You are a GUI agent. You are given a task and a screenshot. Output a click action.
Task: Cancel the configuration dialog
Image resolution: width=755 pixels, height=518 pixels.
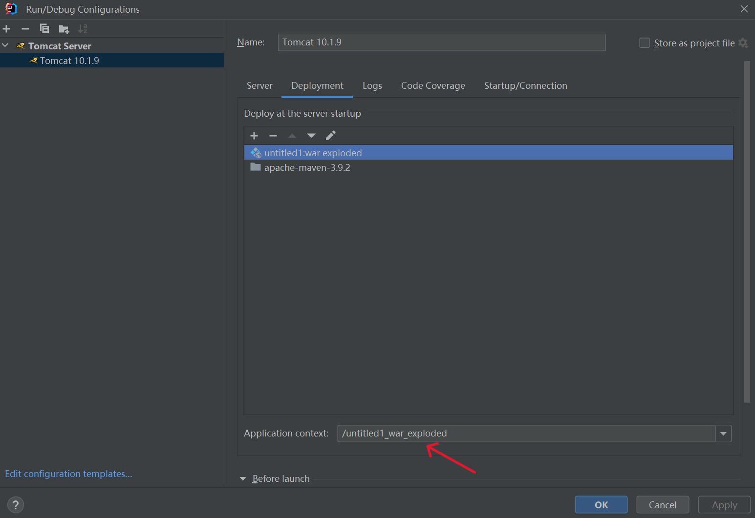663,505
